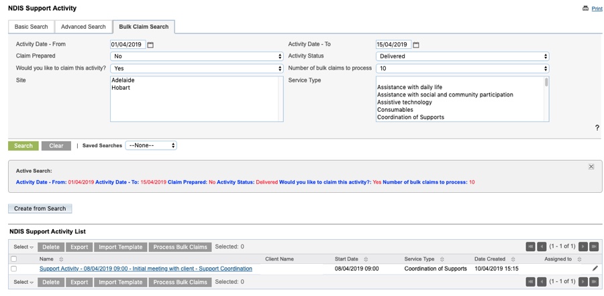The height and width of the screenshot is (296, 604).
Task: Go to first page in the top pager
Action: click(530, 246)
